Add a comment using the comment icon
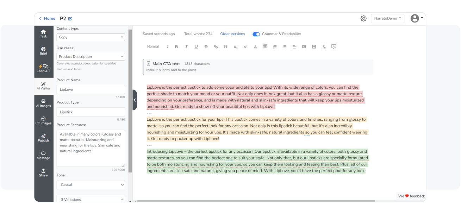 (334, 46)
